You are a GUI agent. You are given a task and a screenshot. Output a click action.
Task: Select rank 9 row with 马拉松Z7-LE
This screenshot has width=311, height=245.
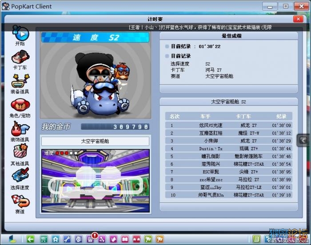(229, 188)
